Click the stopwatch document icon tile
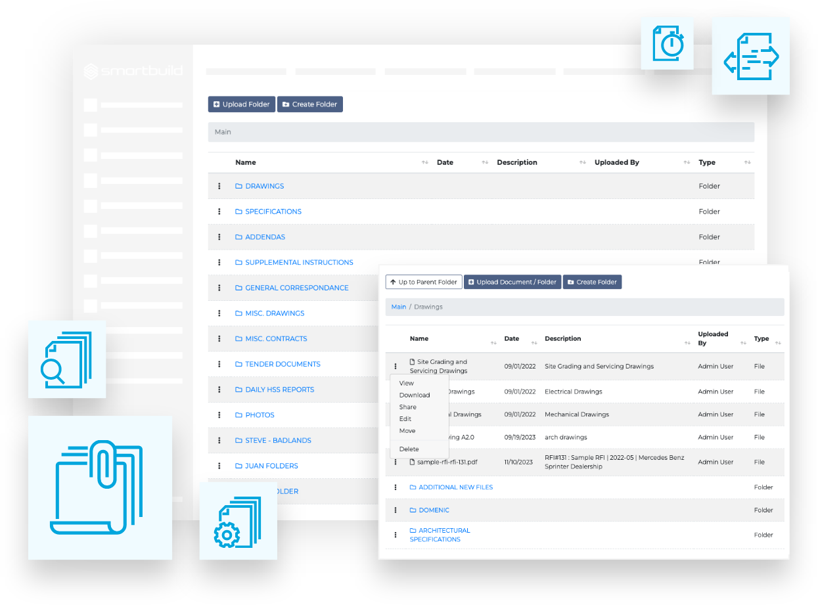 coord(667,43)
